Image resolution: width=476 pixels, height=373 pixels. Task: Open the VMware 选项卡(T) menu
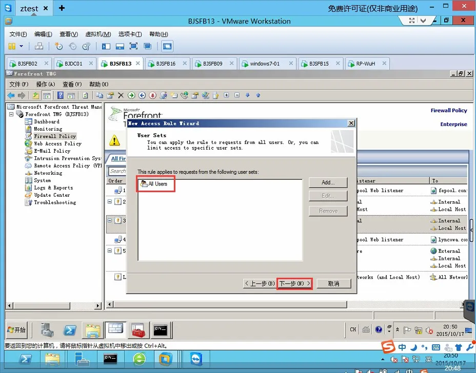[130, 34]
